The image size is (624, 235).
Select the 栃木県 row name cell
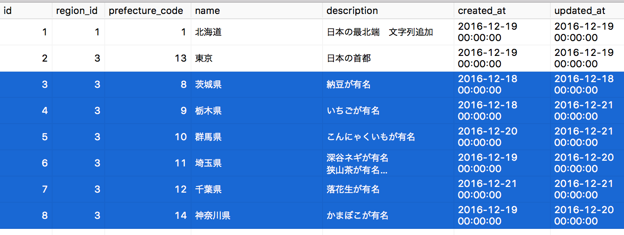coord(257,111)
